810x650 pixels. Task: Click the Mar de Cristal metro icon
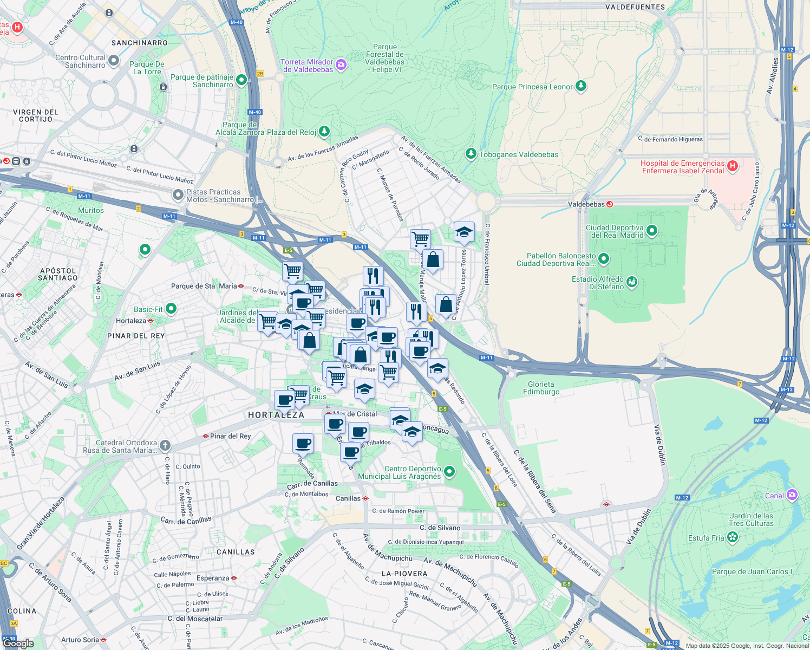(x=329, y=413)
